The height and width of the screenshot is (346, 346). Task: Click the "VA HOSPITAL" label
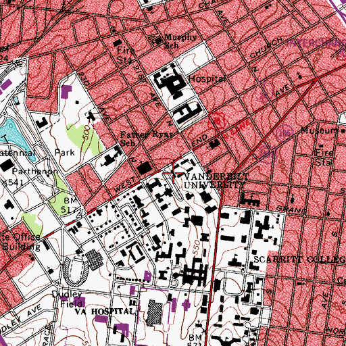tap(105, 312)
